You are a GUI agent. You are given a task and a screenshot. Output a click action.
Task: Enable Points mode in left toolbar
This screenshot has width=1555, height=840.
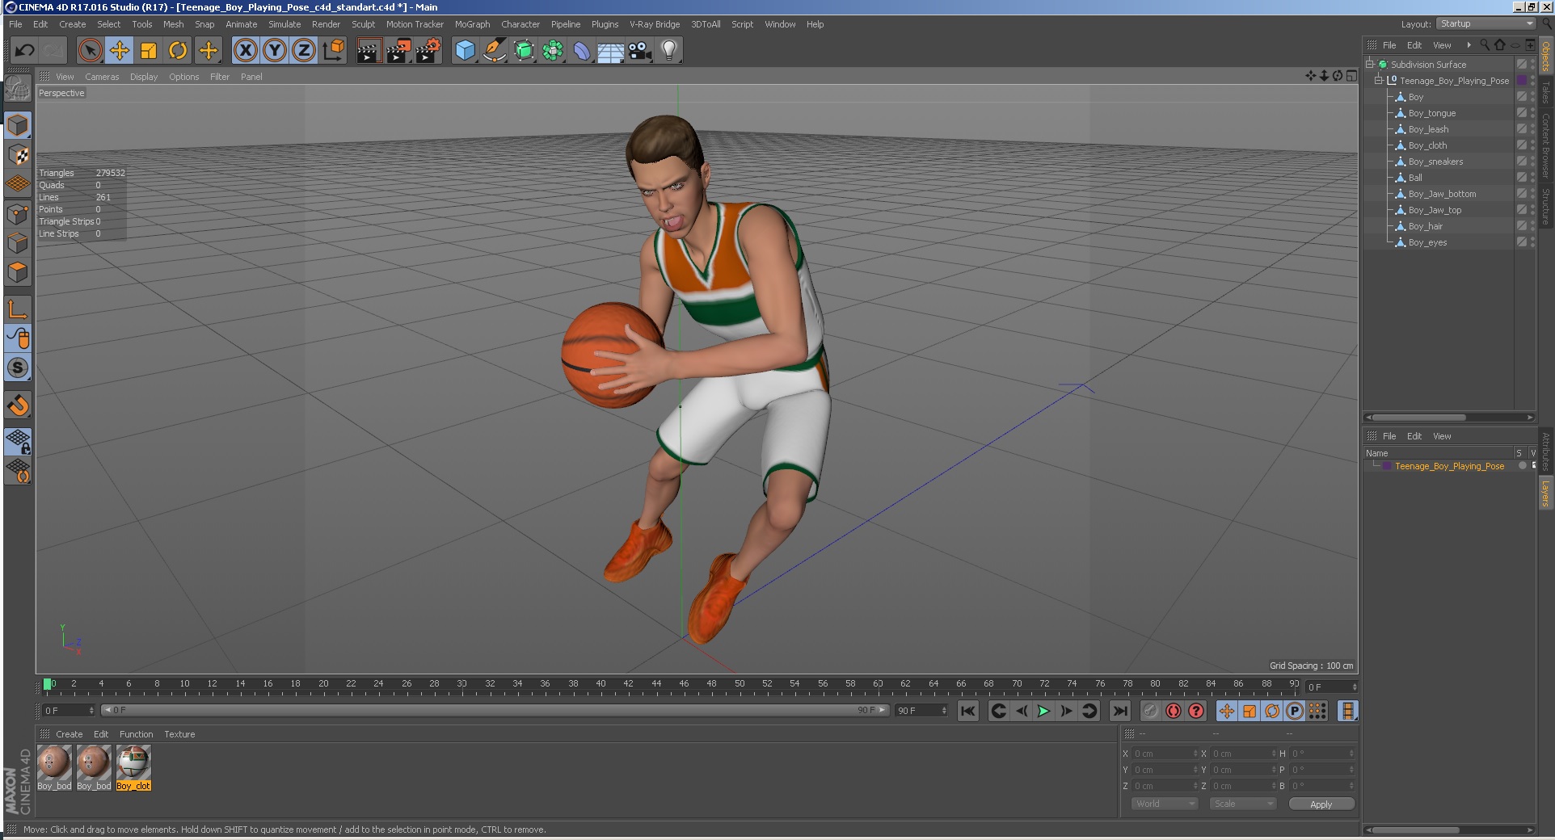[18, 214]
